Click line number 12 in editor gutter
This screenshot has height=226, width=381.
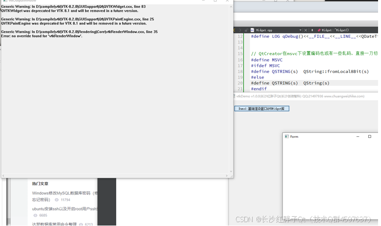click(x=240, y=36)
